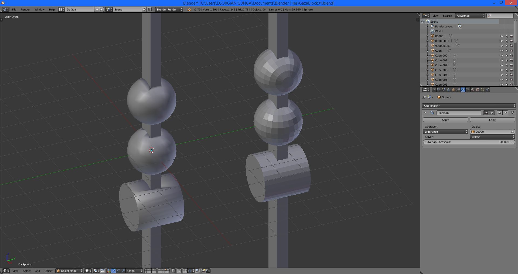The image size is (518, 274).
Task: Select the rotate manipulator icon
Action: click(x=118, y=271)
